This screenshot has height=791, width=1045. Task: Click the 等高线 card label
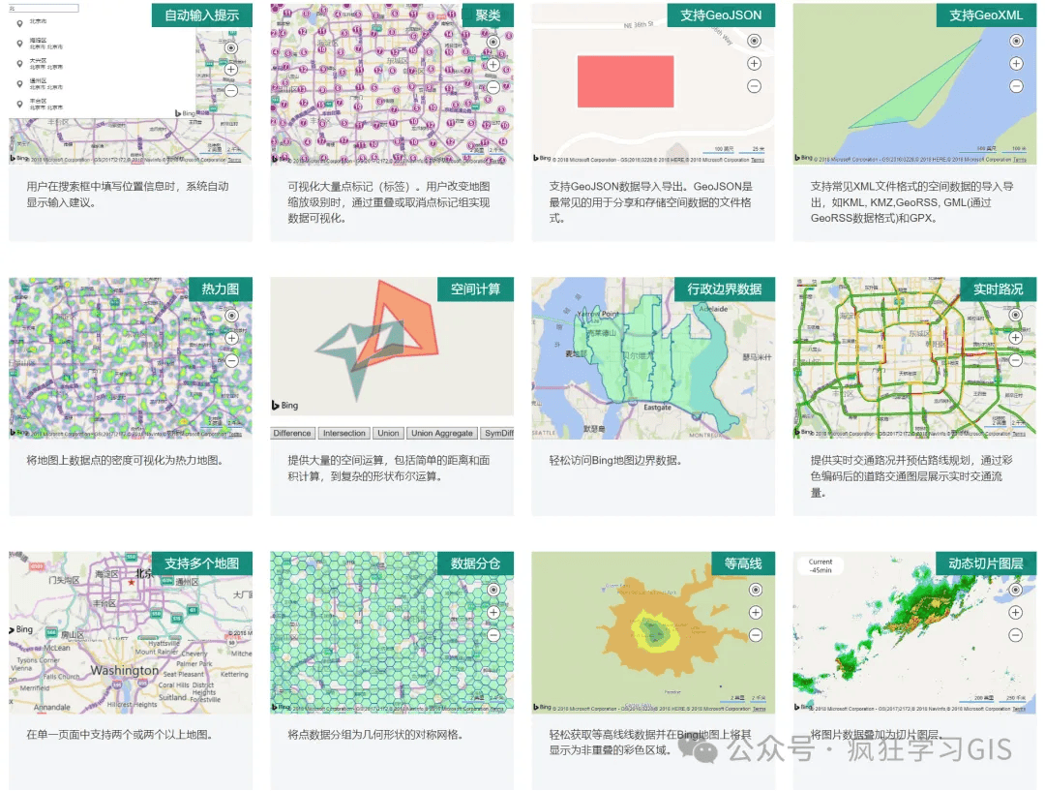point(743,563)
